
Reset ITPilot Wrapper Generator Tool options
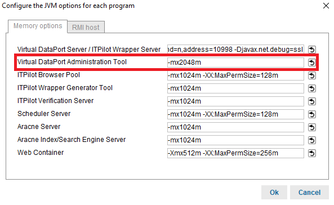(311, 88)
